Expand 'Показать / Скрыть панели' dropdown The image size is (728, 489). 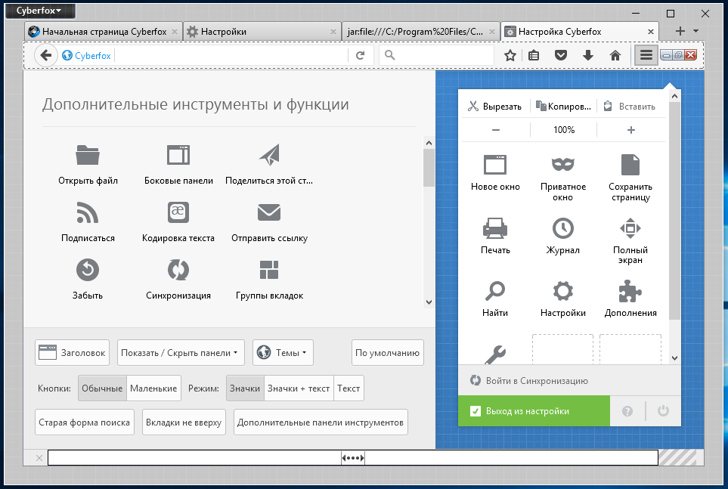(x=181, y=352)
